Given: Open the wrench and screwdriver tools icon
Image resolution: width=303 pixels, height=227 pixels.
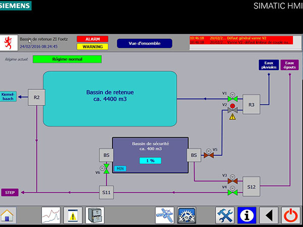Looking at the screenshot, I should coord(225,215).
